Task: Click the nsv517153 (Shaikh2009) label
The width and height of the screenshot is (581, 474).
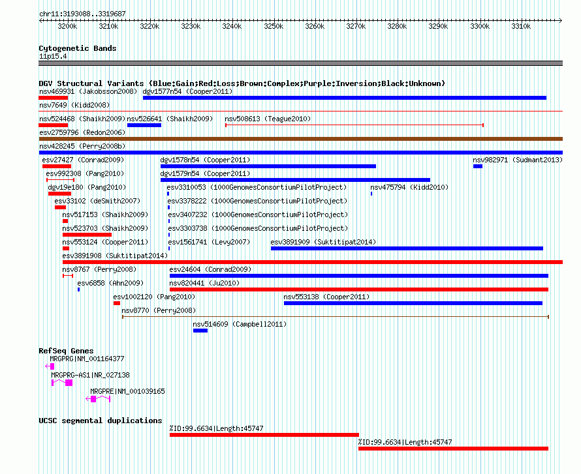Action: click(x=105, y=215)
